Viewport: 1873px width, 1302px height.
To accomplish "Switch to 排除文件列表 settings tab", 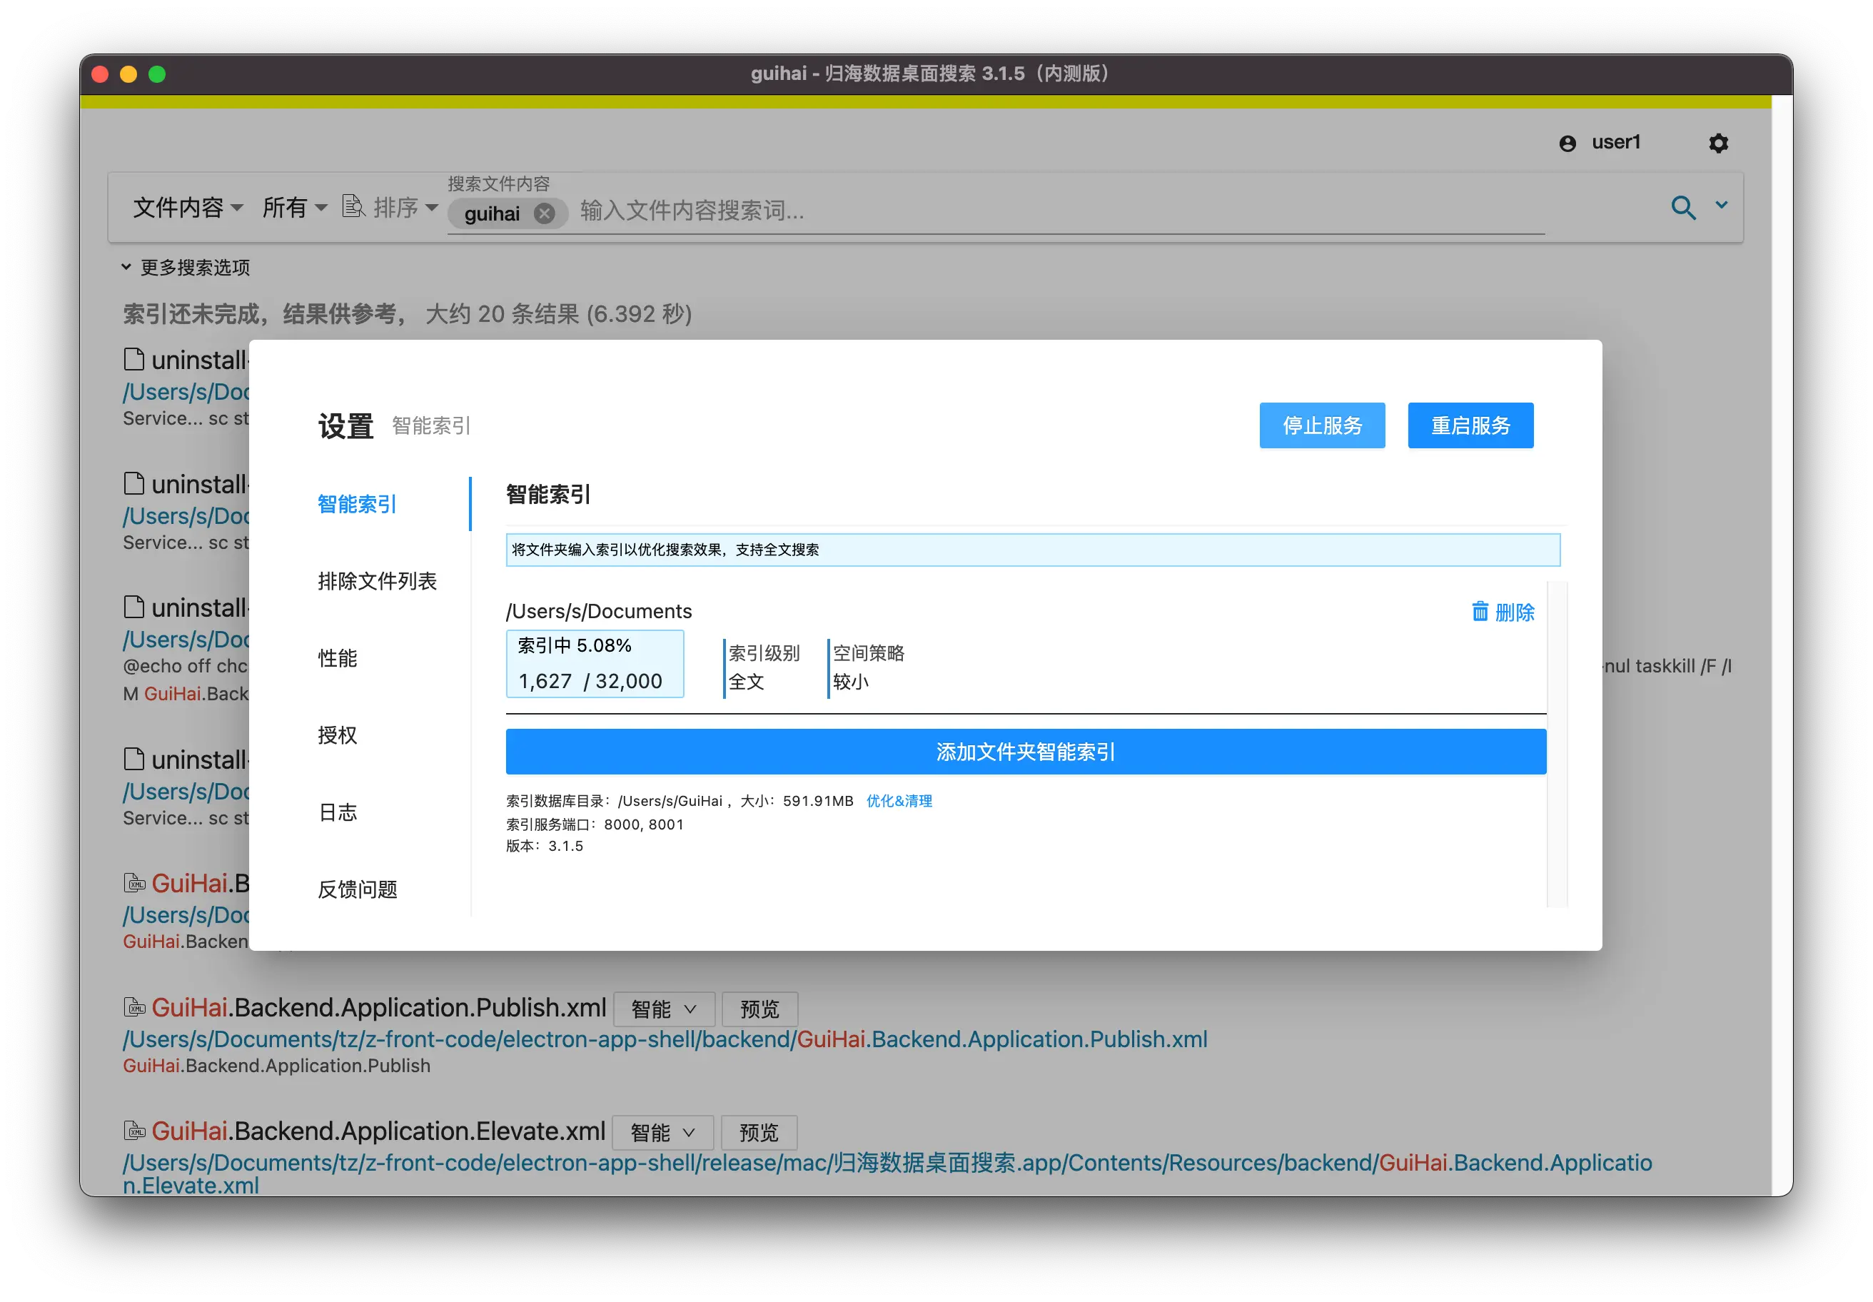I will pos(377,581).
